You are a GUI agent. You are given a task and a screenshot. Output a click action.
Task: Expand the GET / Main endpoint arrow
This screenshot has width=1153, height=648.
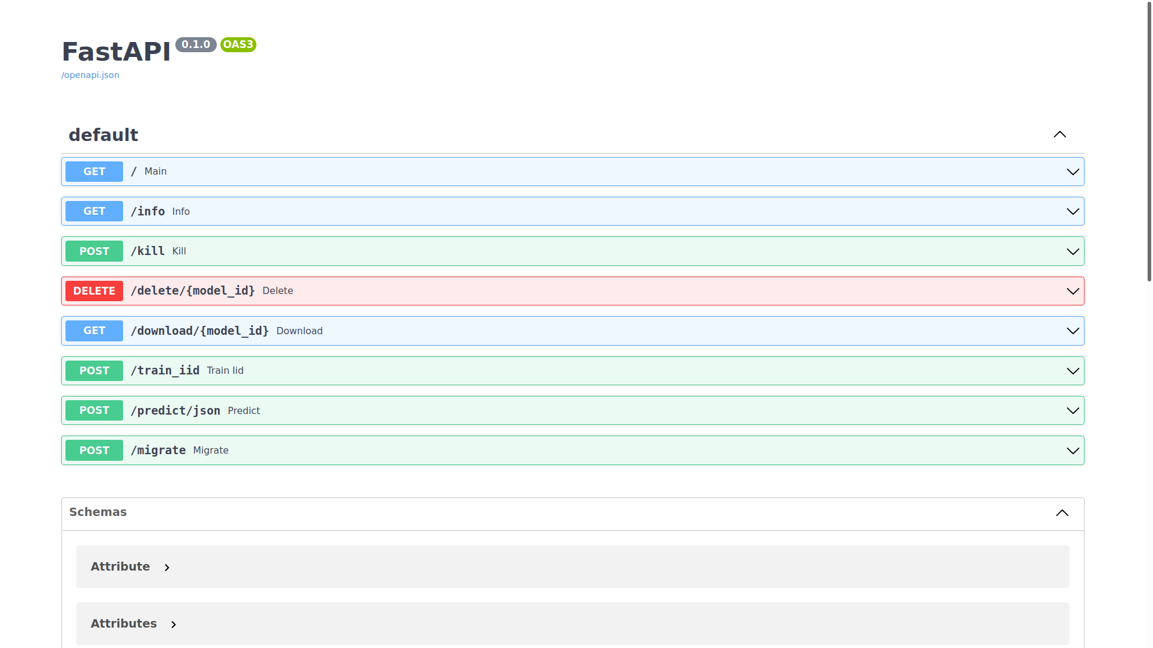[x=1073, y=172]
